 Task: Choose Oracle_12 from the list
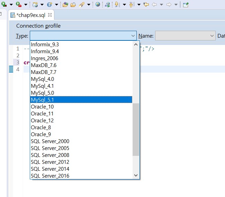click(81, 121)
